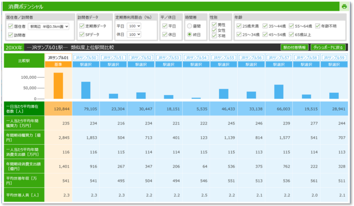Click 駅選択 button under JRサンプル52

(141, 65)
